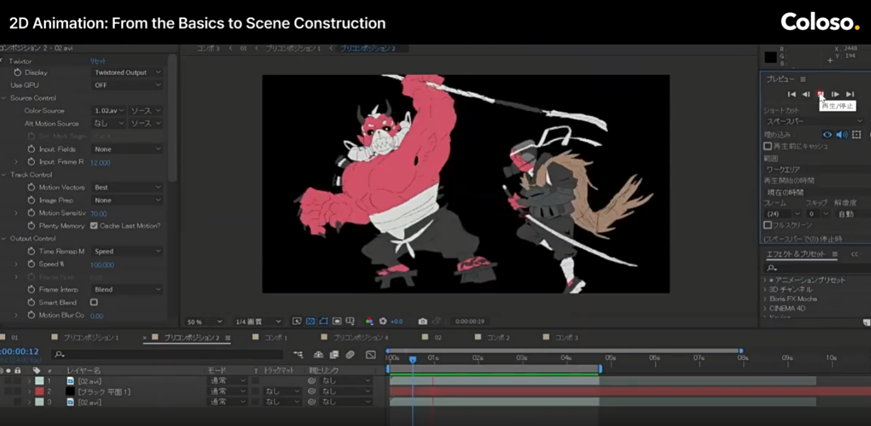The height and width of the screenshot is (426, 871).
Task: Click the Speed % value 100.000
Action: [x=102, y=264]
